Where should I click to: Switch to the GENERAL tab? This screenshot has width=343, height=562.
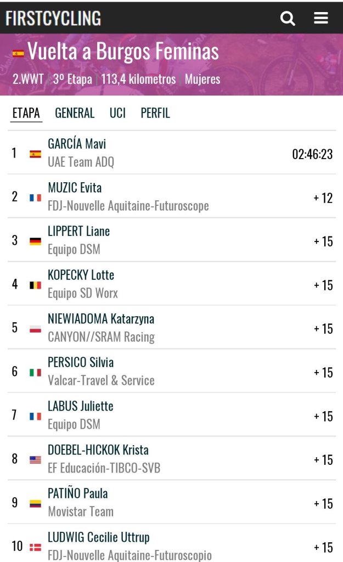[75, 113]
